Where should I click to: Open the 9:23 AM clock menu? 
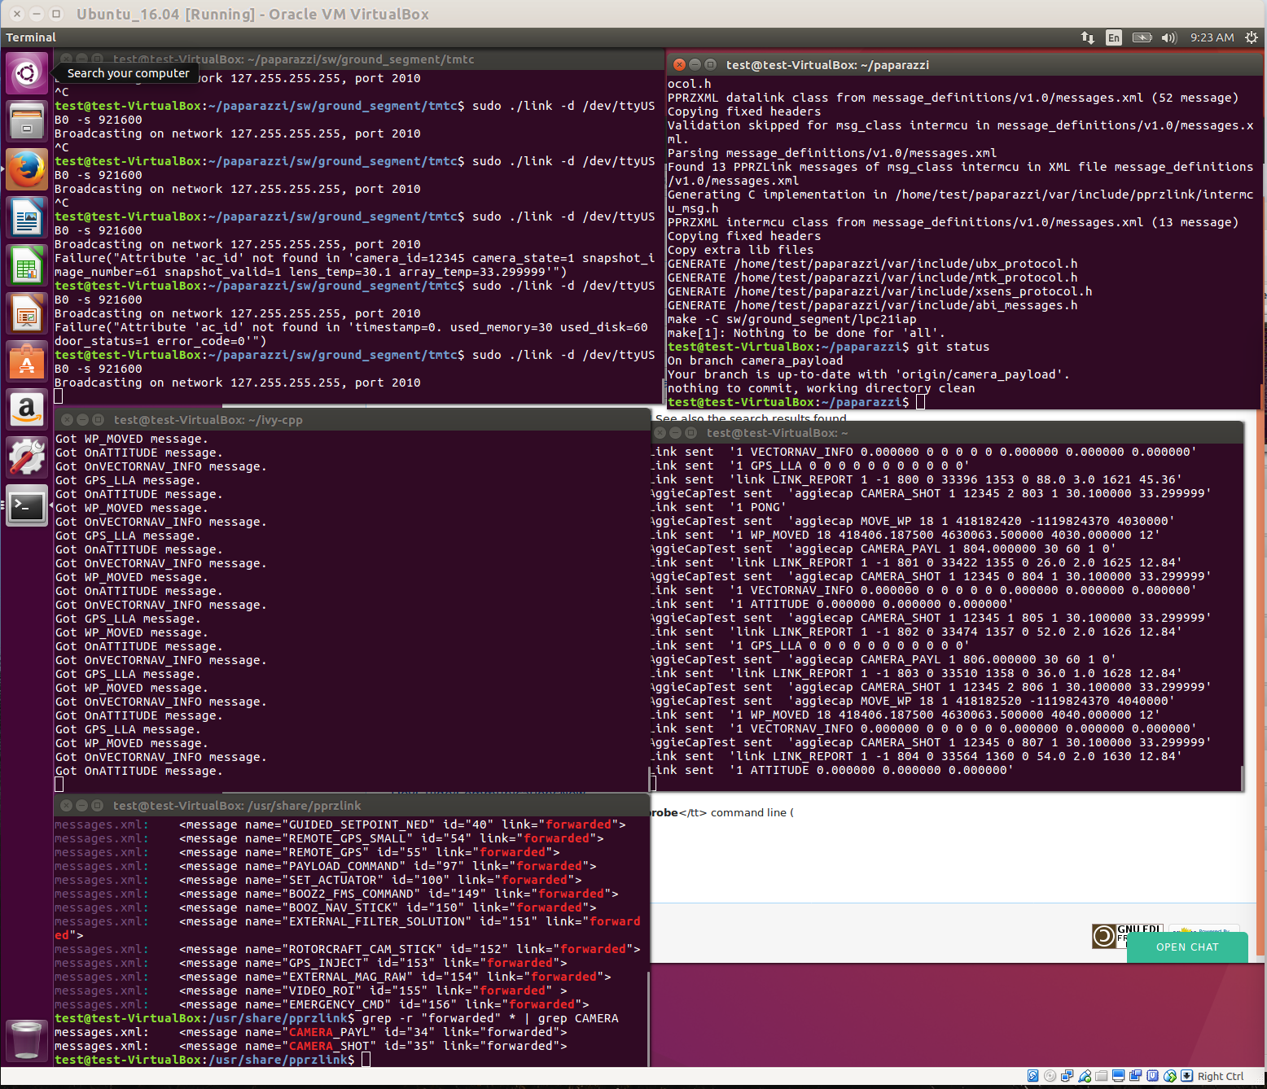(1212, 37)
